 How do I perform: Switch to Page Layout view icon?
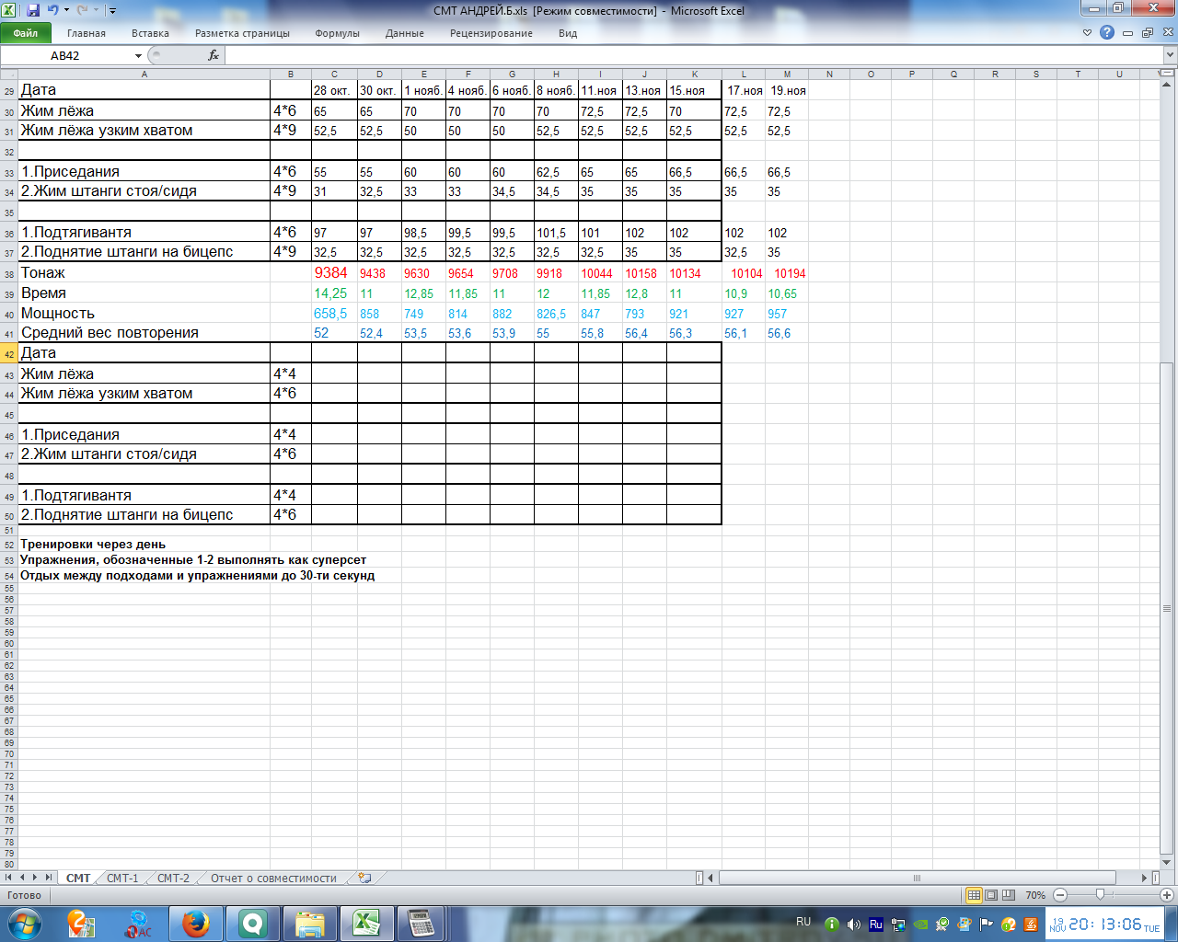pos(991,895)
